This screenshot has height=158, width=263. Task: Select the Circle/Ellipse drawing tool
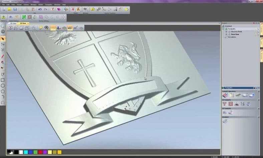click(3, 85)
